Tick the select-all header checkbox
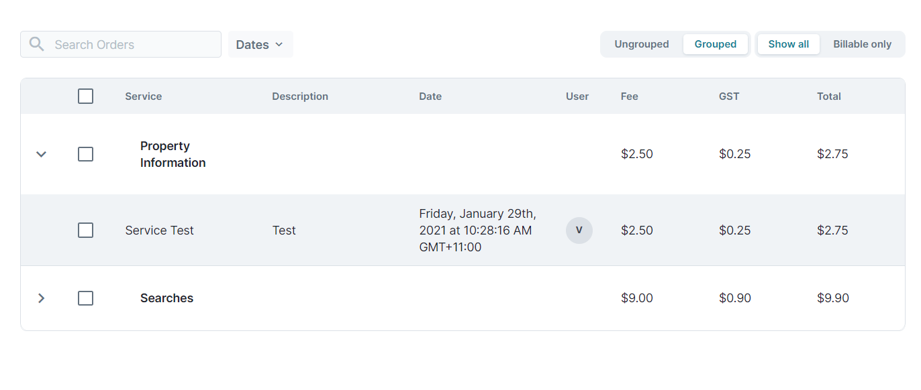 coord(85,96)
